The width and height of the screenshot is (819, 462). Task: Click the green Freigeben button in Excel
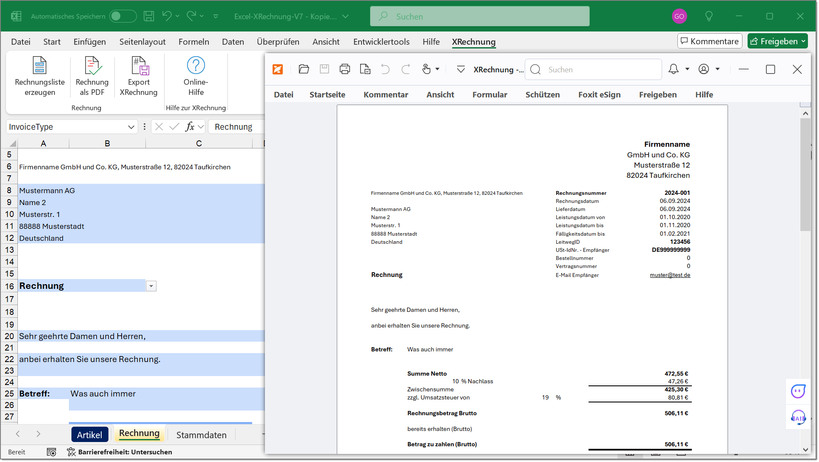coord(777,41)
